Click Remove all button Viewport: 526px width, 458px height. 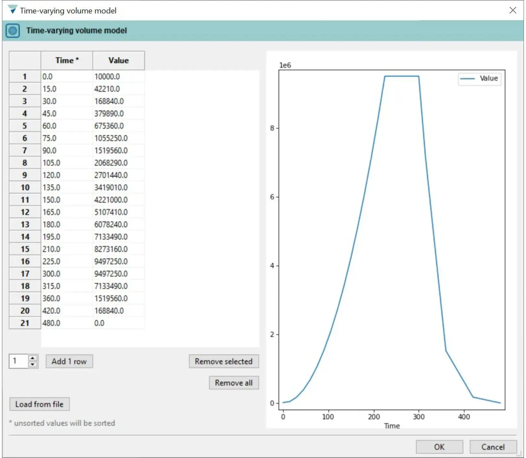pos(234,383)
